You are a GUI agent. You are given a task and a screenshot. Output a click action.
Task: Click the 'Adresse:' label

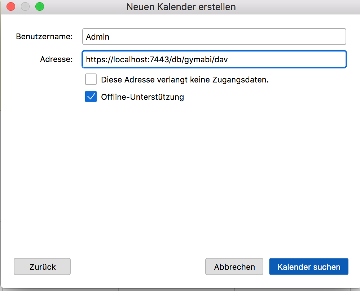56,59
